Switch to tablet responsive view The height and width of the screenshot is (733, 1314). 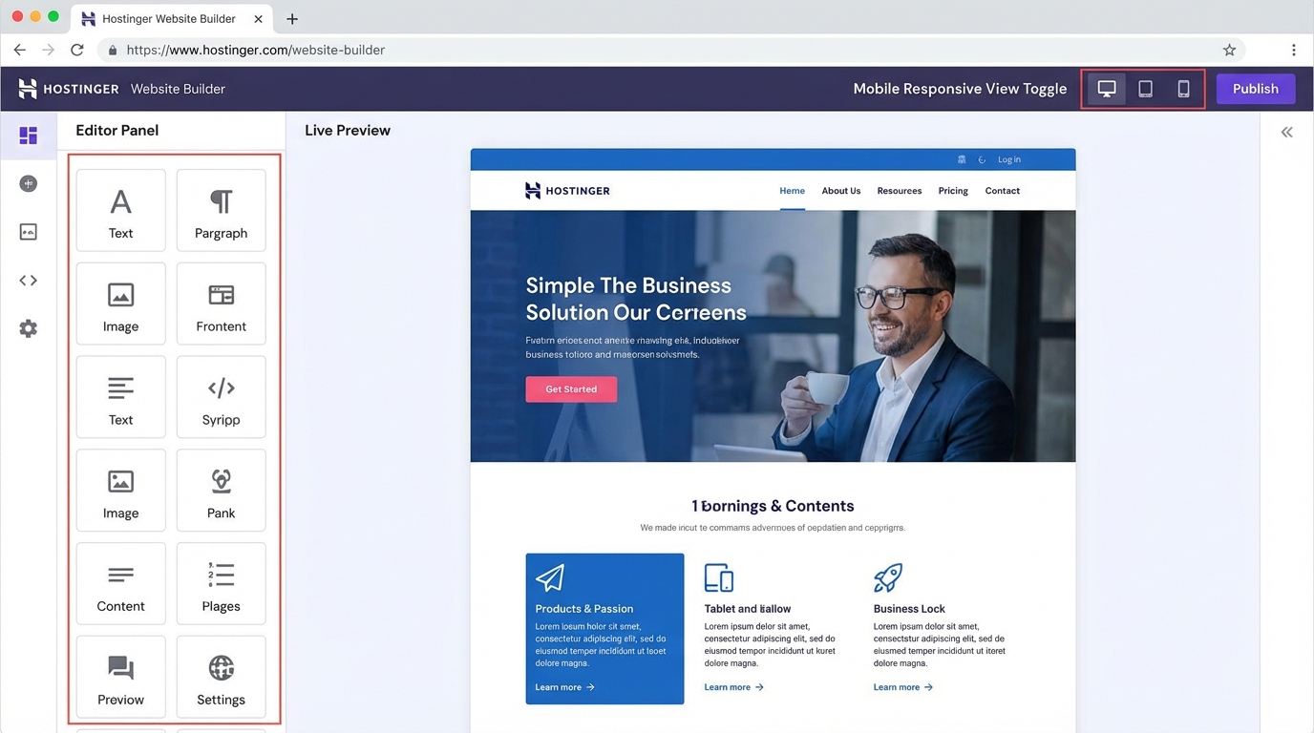tap(1145, 88)
